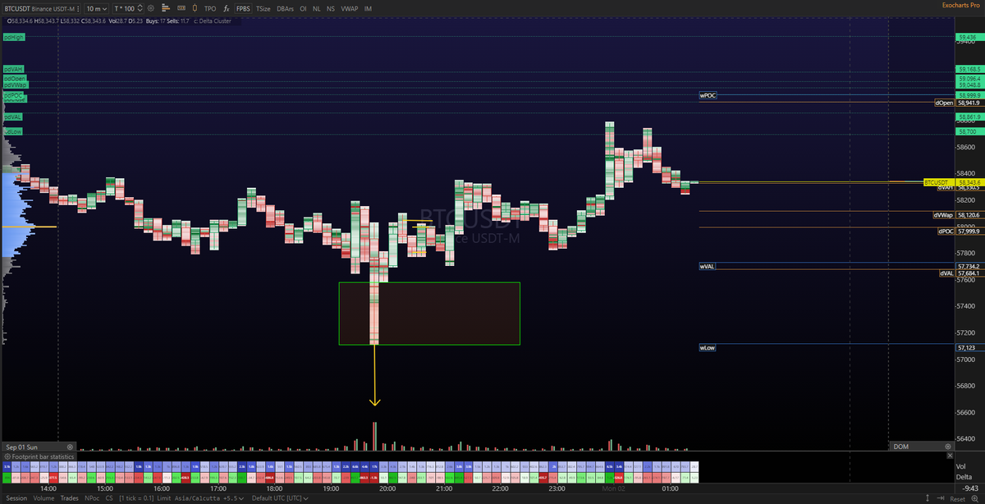Toggle the VWAP indicator

[350, 8]
